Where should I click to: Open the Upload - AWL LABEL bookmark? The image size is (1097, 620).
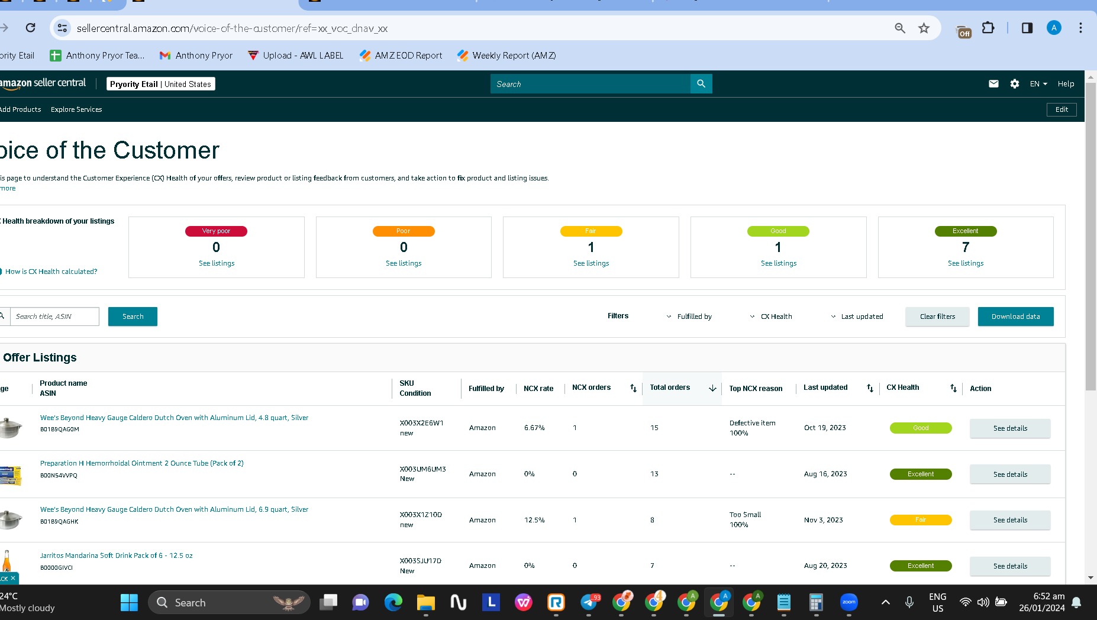pyautogui.click(x=295, y=56)
